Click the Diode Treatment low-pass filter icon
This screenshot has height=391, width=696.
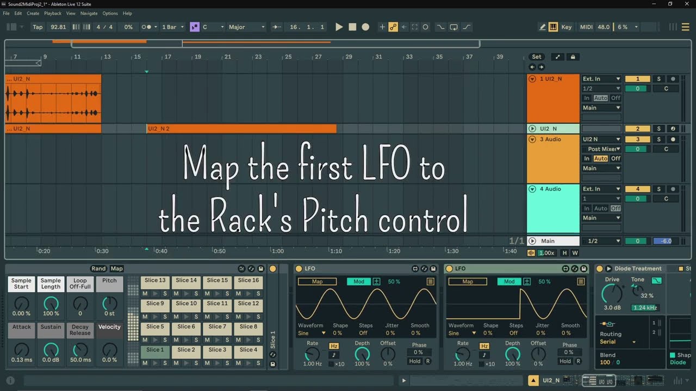coord(657,281)
